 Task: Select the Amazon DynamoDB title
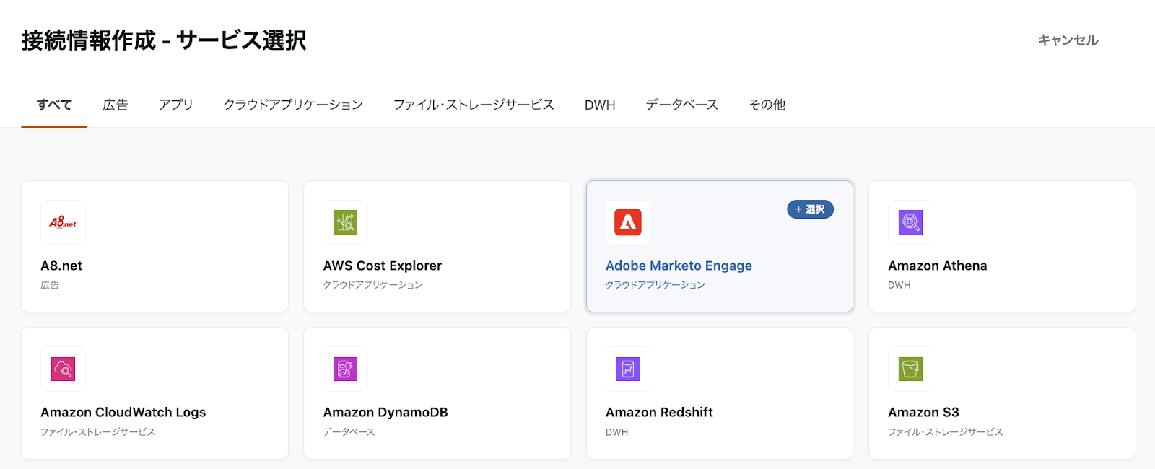(x=385, y=412)
